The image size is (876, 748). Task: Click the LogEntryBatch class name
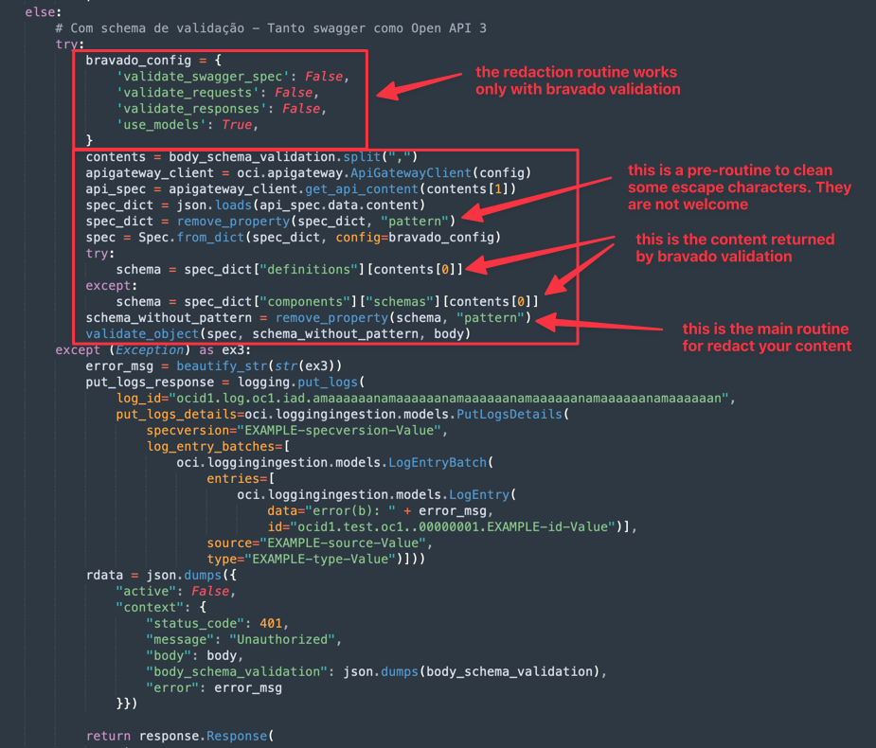pos(438,463)
